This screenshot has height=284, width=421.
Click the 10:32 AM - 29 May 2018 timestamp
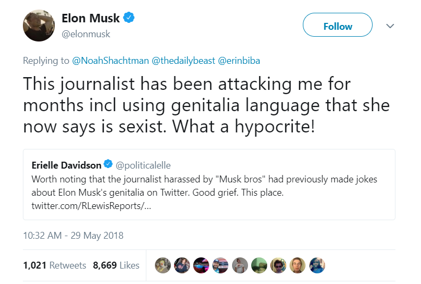tap(72, 235)
